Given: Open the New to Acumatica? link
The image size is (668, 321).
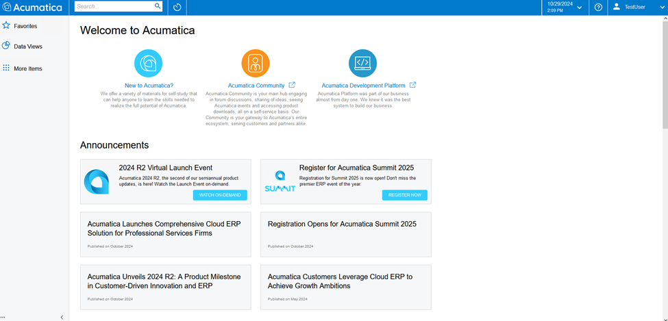Looking at the screenshot, I should click(149, 85).
